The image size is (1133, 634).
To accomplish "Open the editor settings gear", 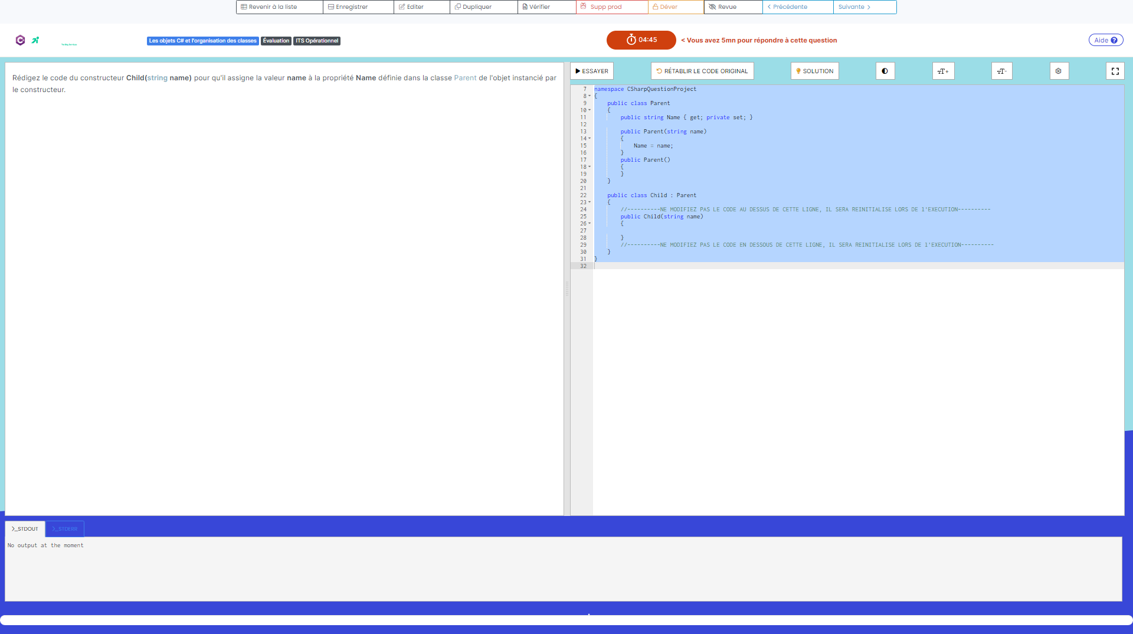I will tap(1059, 71).
